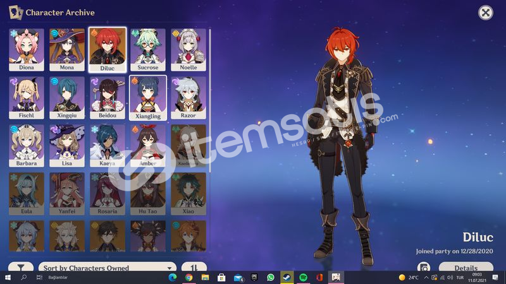Open the taskbar clock showing 09:03
The width and height of the screenshot is (506, 284).
[x=477, y=278]
